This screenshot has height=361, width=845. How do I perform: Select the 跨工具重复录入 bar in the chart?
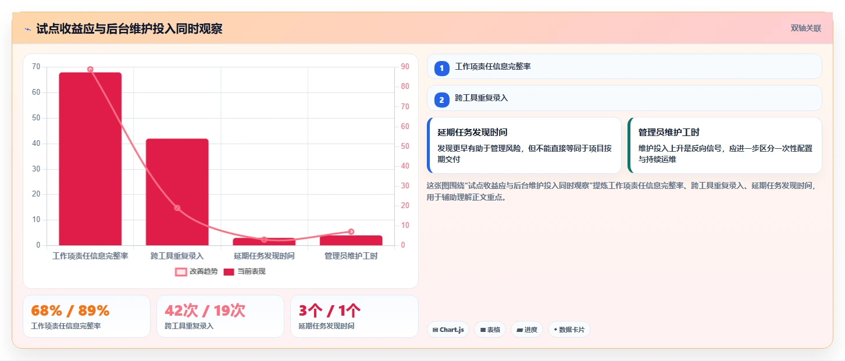pyautogui.click(x=177, y=192)
